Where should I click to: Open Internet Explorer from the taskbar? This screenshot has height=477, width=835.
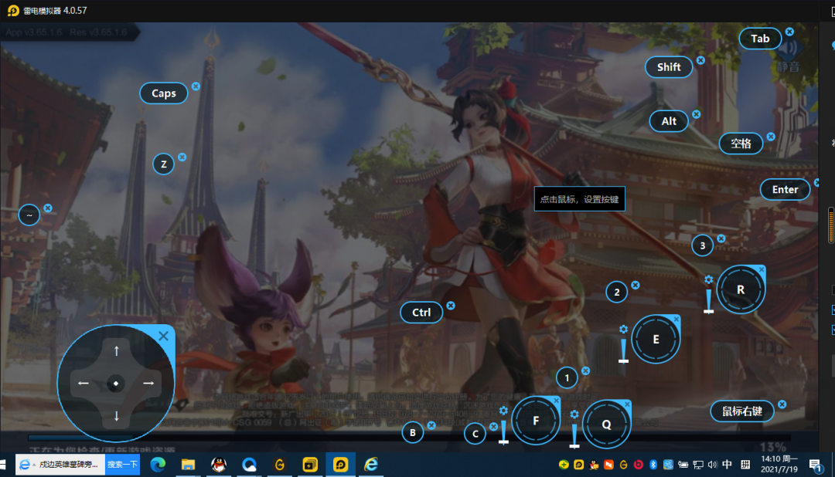pos(371,464)
